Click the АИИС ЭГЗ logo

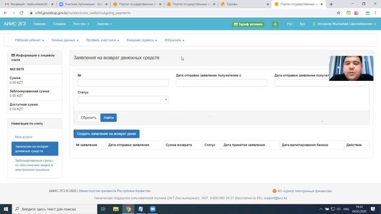[14, 24]
